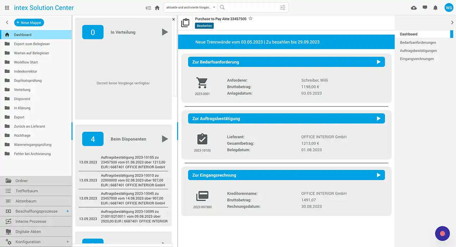The width and height of the screenshot is (456, 247).
Task: Select Auftragsbestätigungen in right navigation
Action: tap(418, 51)
